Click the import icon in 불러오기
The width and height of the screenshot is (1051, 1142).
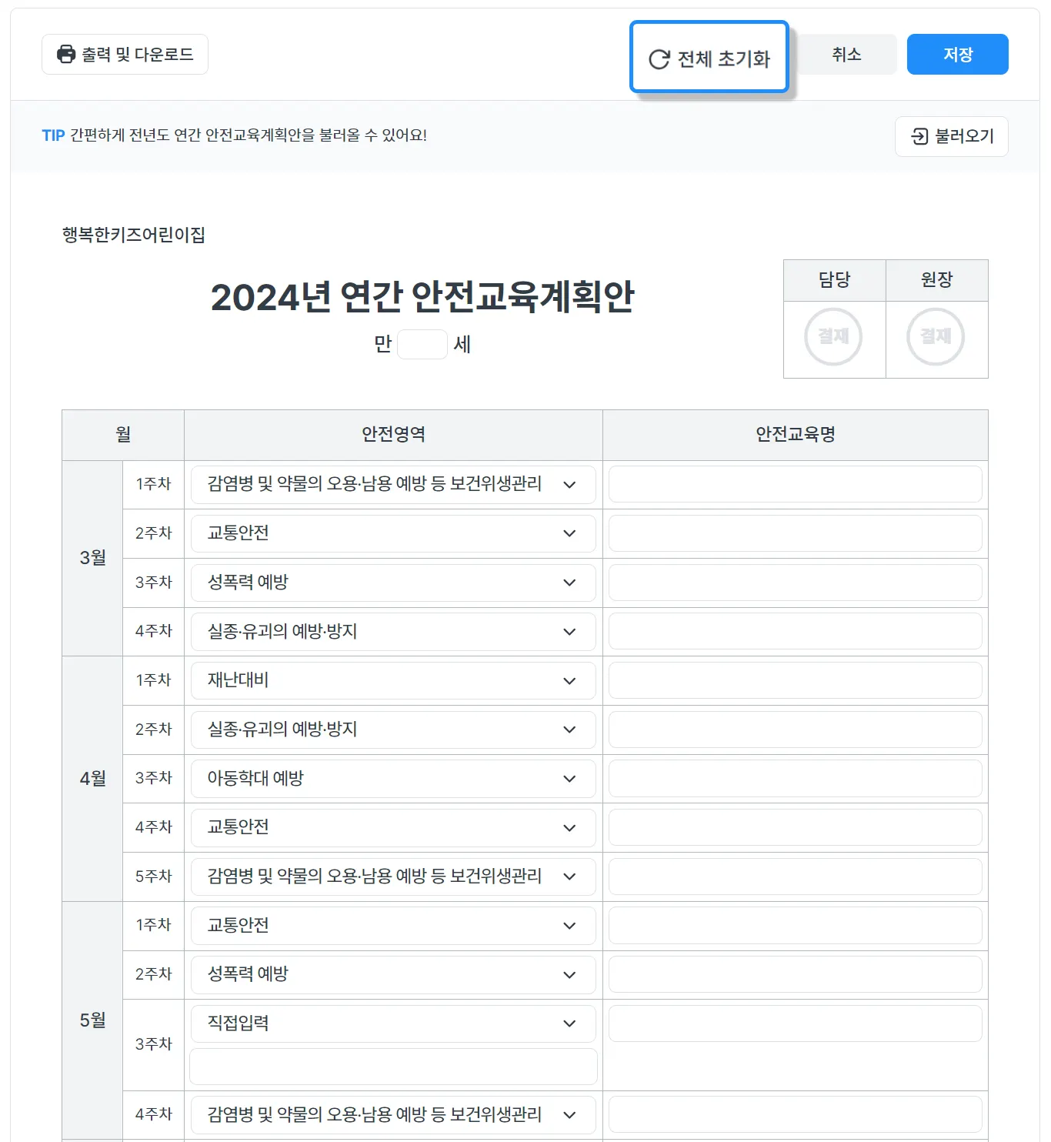pyautogui.click(x=919, y=136)
